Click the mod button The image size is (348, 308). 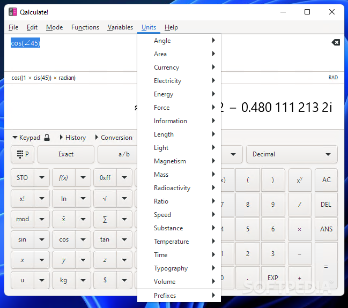click(23, 219)
